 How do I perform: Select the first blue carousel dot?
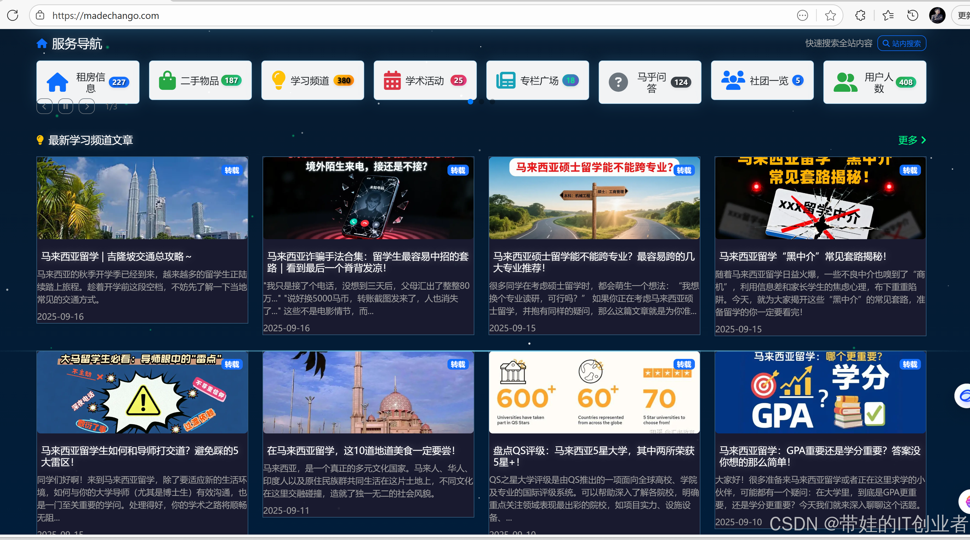pos(470,102)
